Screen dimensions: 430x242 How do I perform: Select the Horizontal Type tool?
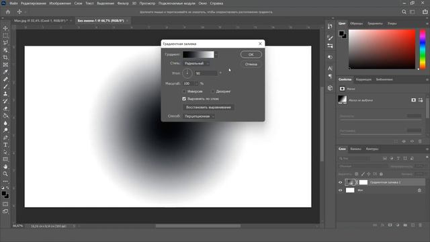pos(5,145)
